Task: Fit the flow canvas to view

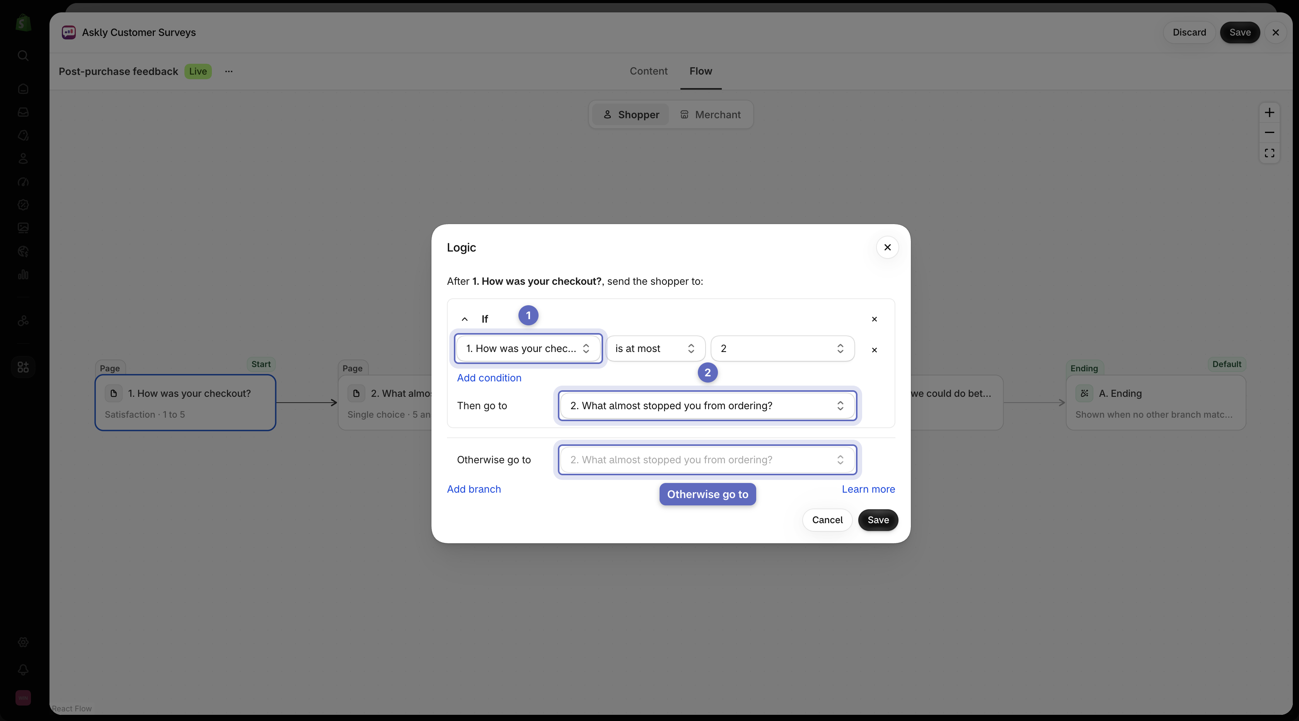Action: coord(1269,153)
